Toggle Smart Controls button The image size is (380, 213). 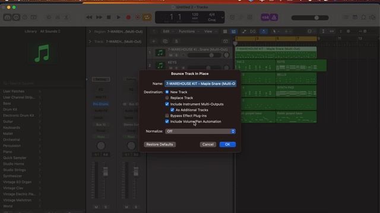pyautogui.click(x=49, y=17)
